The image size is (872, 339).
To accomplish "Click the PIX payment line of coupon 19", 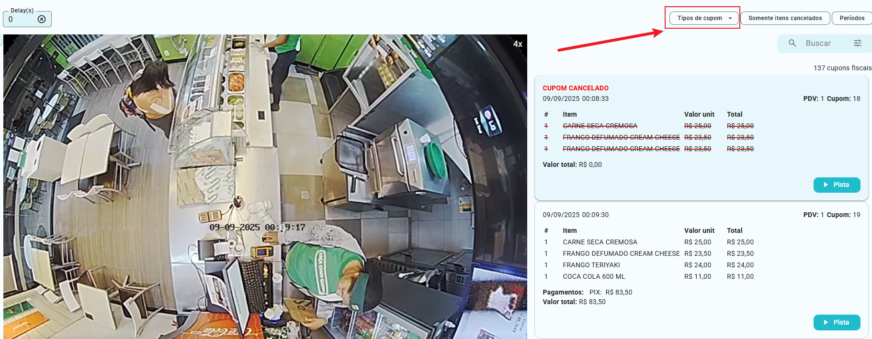I will click(x=610, y=292).
